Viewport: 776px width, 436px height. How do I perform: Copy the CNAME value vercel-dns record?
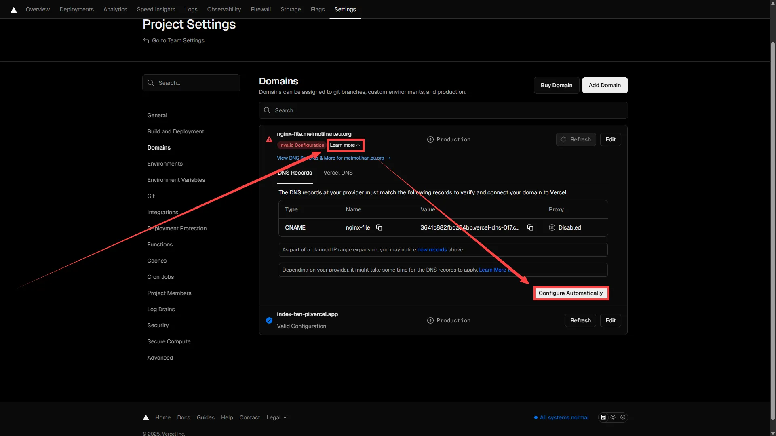530,227
